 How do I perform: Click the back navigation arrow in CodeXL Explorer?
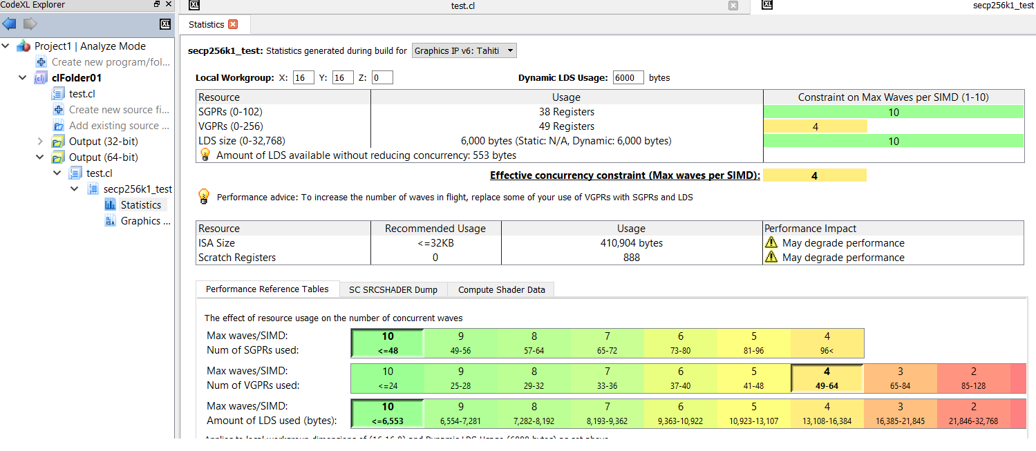(9, 24)
